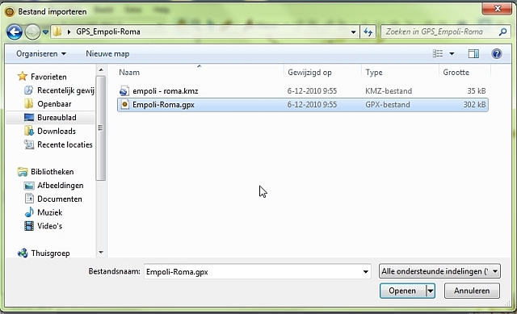Close the Bestand importeren dialog
The height and width of the screenshot is (314, 517).
[498, 8]
